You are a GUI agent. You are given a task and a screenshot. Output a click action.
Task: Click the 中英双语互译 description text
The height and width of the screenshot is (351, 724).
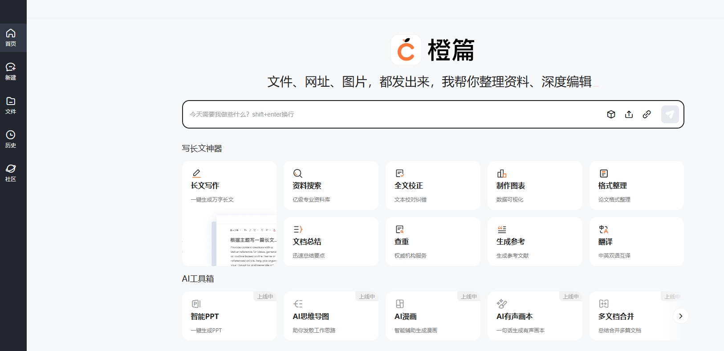(x=614, y=256)
